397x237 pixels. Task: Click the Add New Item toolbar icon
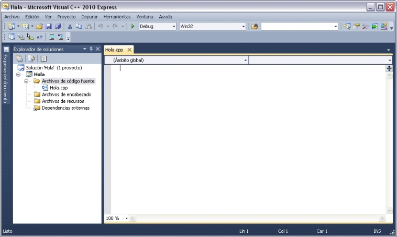pyautogui.click(x=26, y=26)
